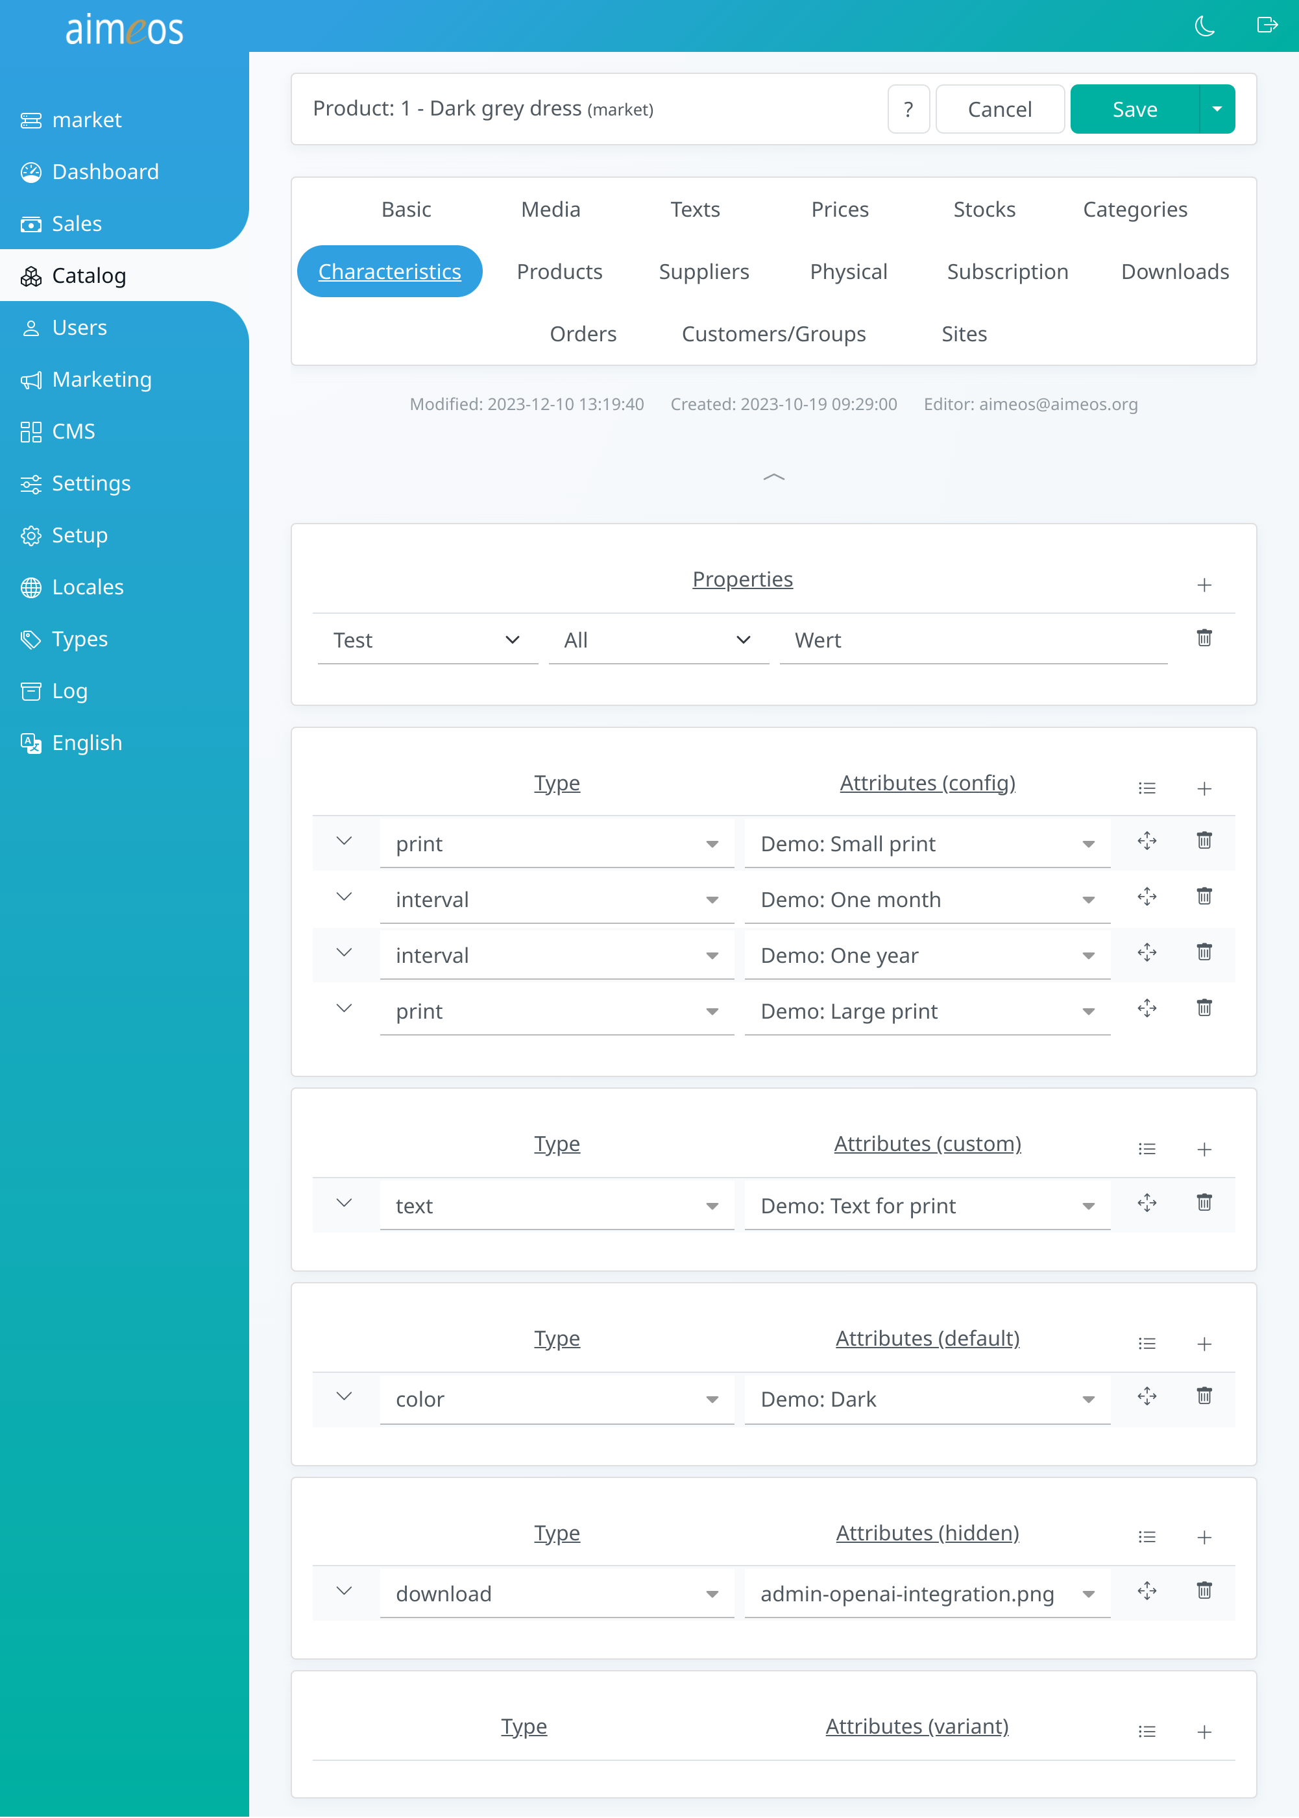
Task: Open the Demo: Large print attribute dropdown
Action: tap(927, 1011)
